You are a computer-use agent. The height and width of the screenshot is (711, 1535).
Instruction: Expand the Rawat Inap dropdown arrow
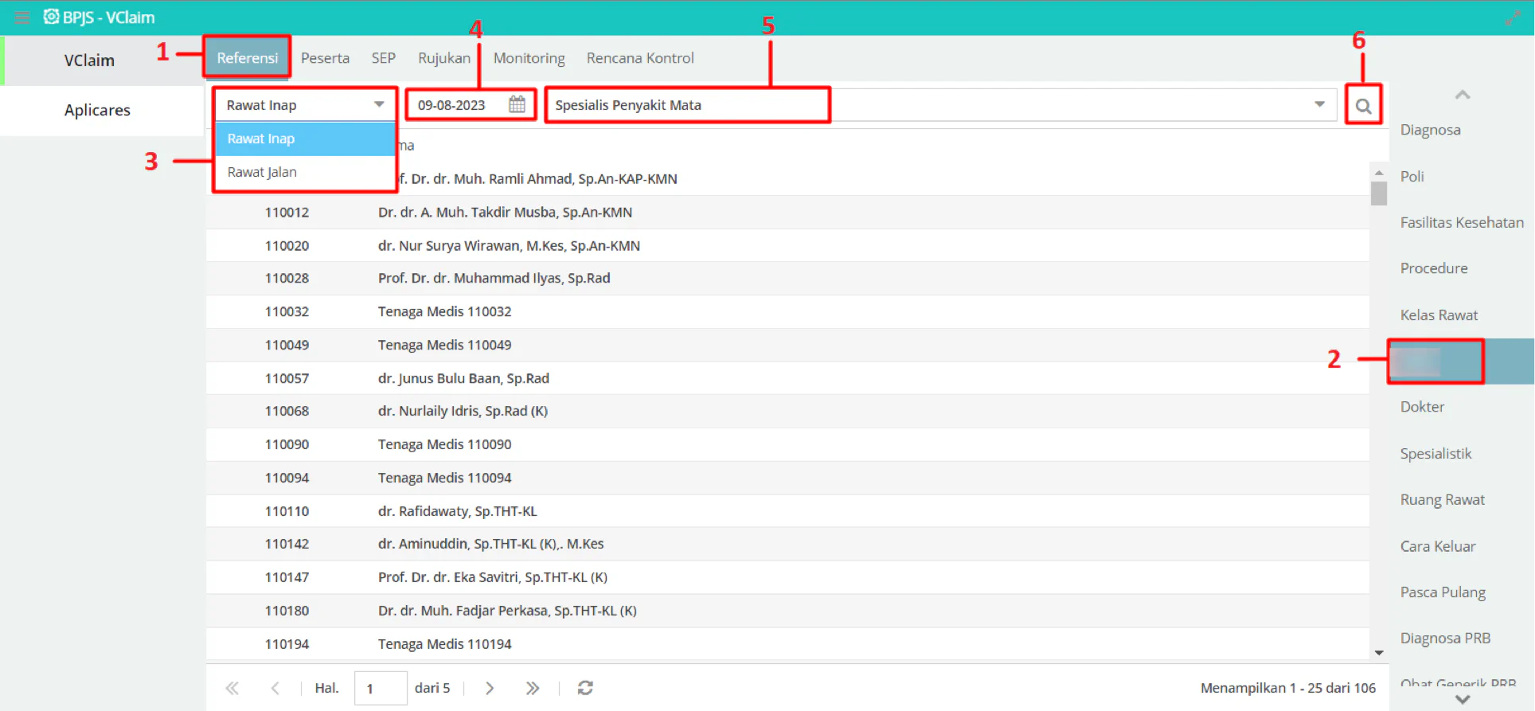pos(379,104)
